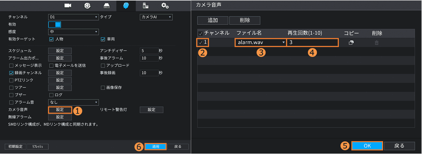Click the copy icon in channel row
The image size is (422, 160).
pyautogui.click(x=351, y=43)
